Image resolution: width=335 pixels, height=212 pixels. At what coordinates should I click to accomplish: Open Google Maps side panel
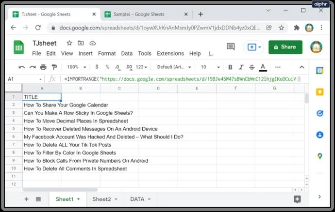click(x=319, y=156)
